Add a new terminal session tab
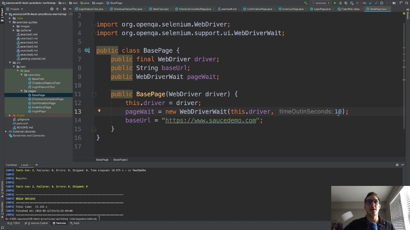 [37, 165]
